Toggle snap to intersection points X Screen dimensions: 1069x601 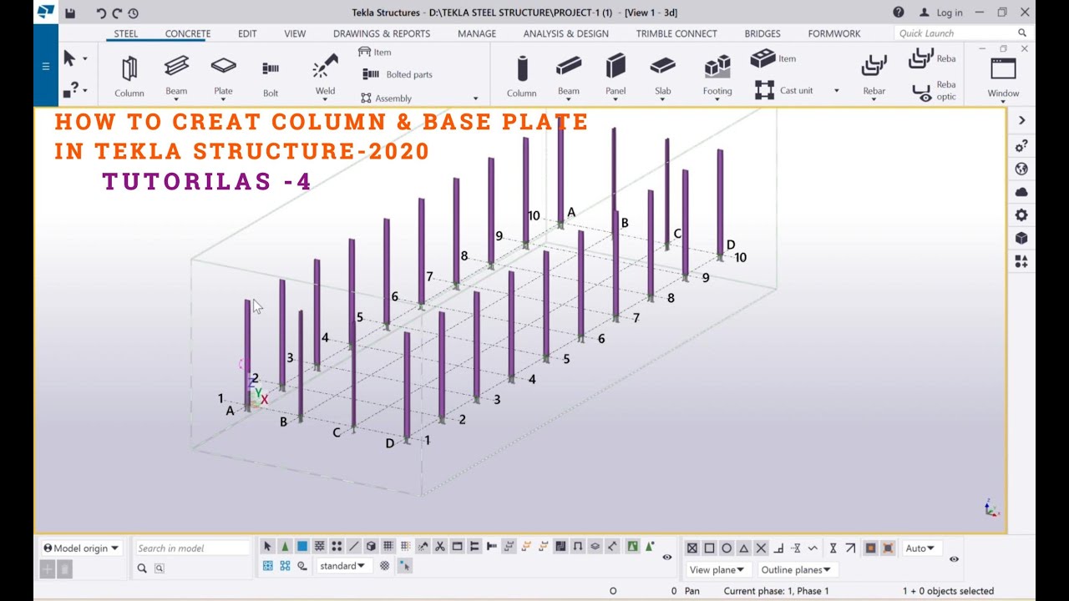pyautogui.click(x=761, y=548)
